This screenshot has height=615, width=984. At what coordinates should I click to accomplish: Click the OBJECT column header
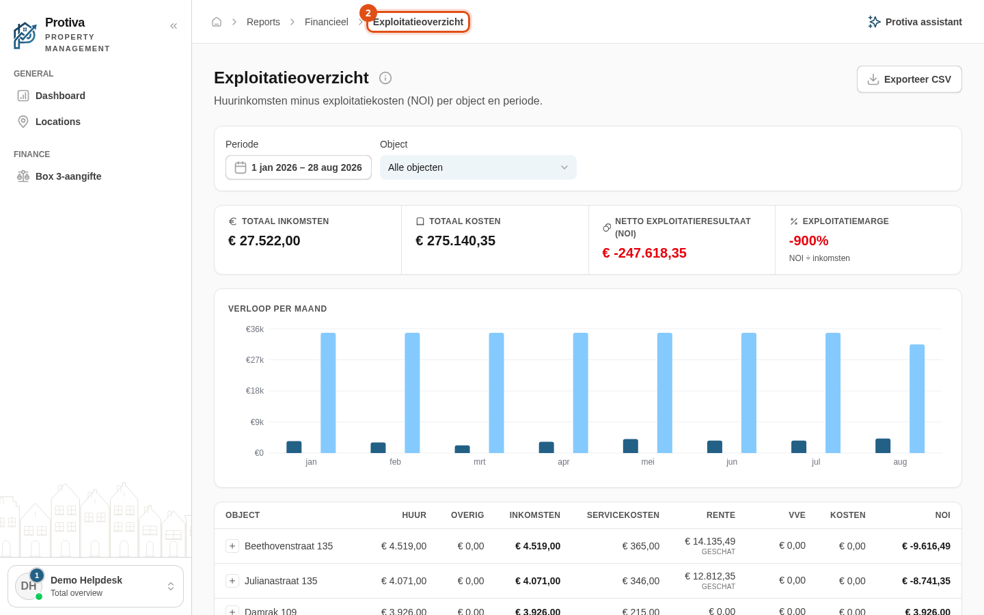click(243, 515)
